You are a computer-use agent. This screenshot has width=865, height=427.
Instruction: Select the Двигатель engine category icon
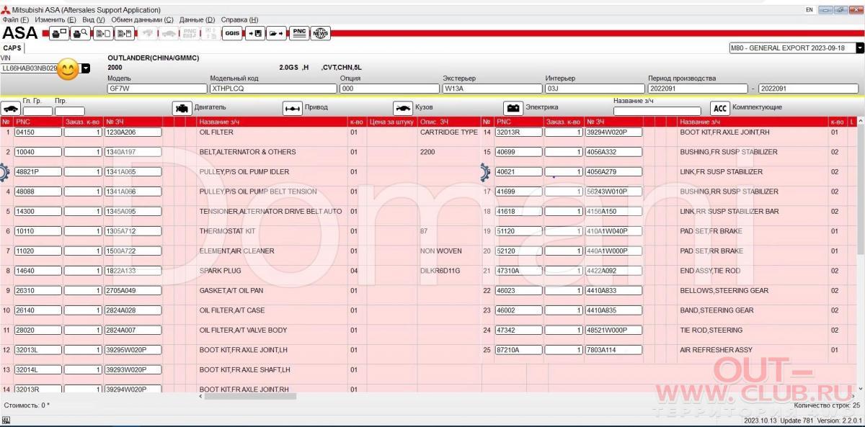[182, 108]
